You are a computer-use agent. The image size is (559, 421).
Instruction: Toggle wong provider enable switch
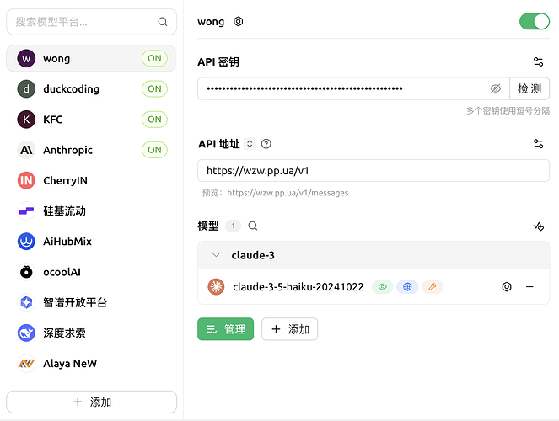click(535, 22)
